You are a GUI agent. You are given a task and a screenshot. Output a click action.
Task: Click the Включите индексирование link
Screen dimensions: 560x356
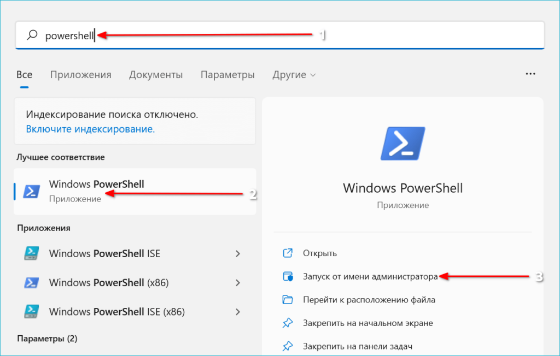(x=90, y=129)
